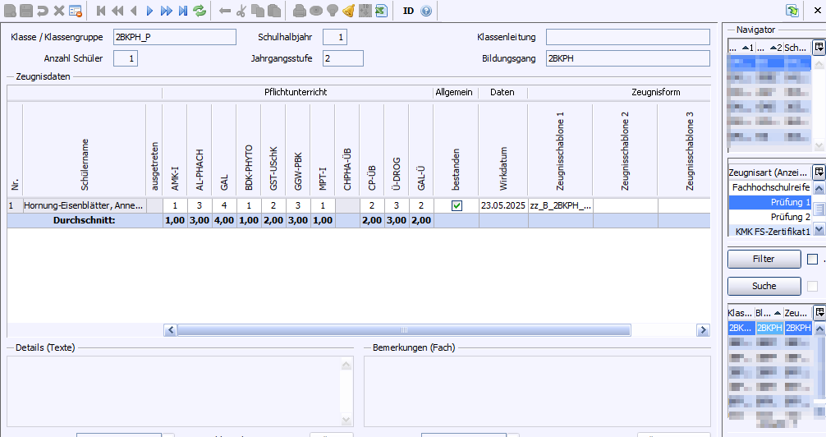Viewport: 826px width, 437px height.
Task: Click the Klassenleitung input field
Action: 627,37
